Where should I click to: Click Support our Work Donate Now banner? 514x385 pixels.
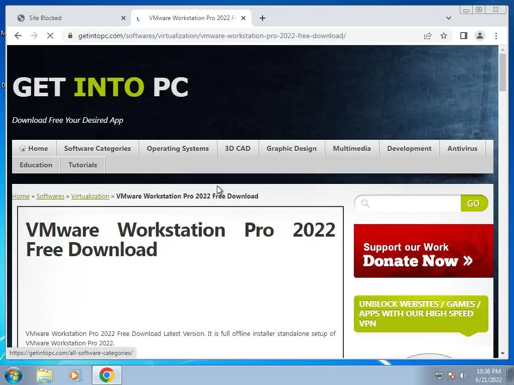(x=424, y=251)
